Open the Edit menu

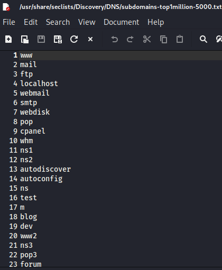pyautogui.click(x=31, y=22)
